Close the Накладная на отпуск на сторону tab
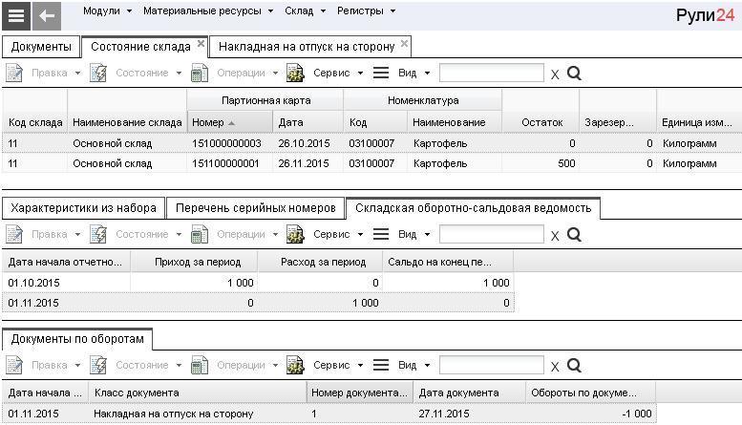The height and width of the screenshot is (425, 742). [404, 44]
